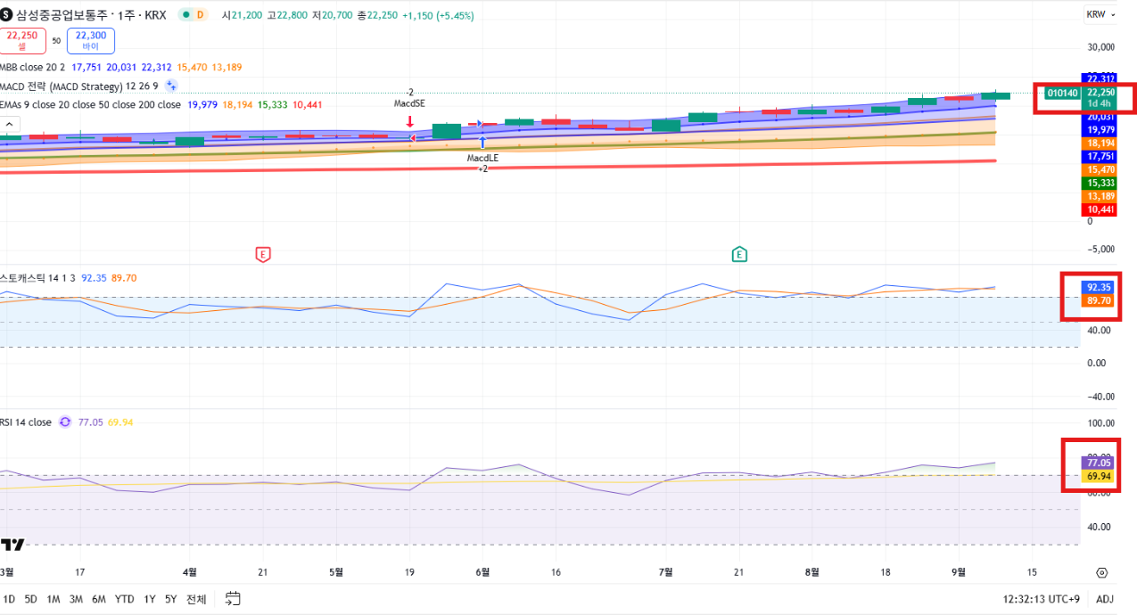Set the time range to YTD
This screenshot has height=615, width=1137.
125,599
